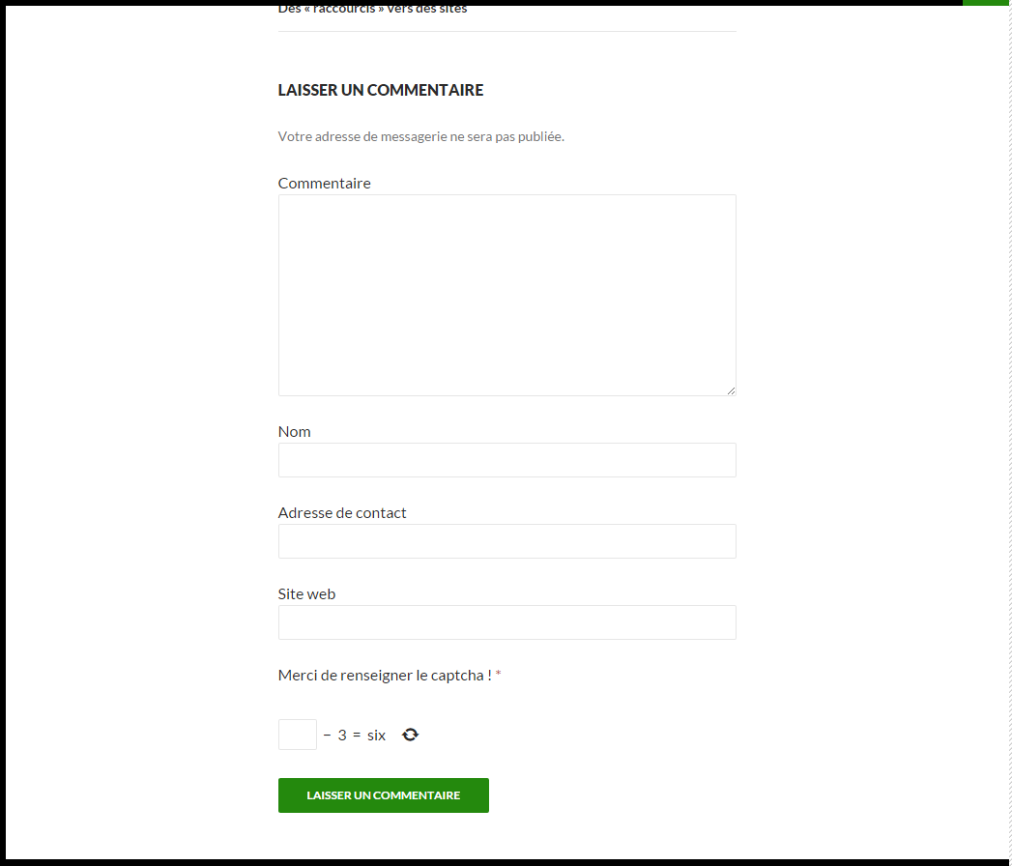
Task: Click the LAISSER UN COMMENTAIRE section heading
Action: [381, 90]
